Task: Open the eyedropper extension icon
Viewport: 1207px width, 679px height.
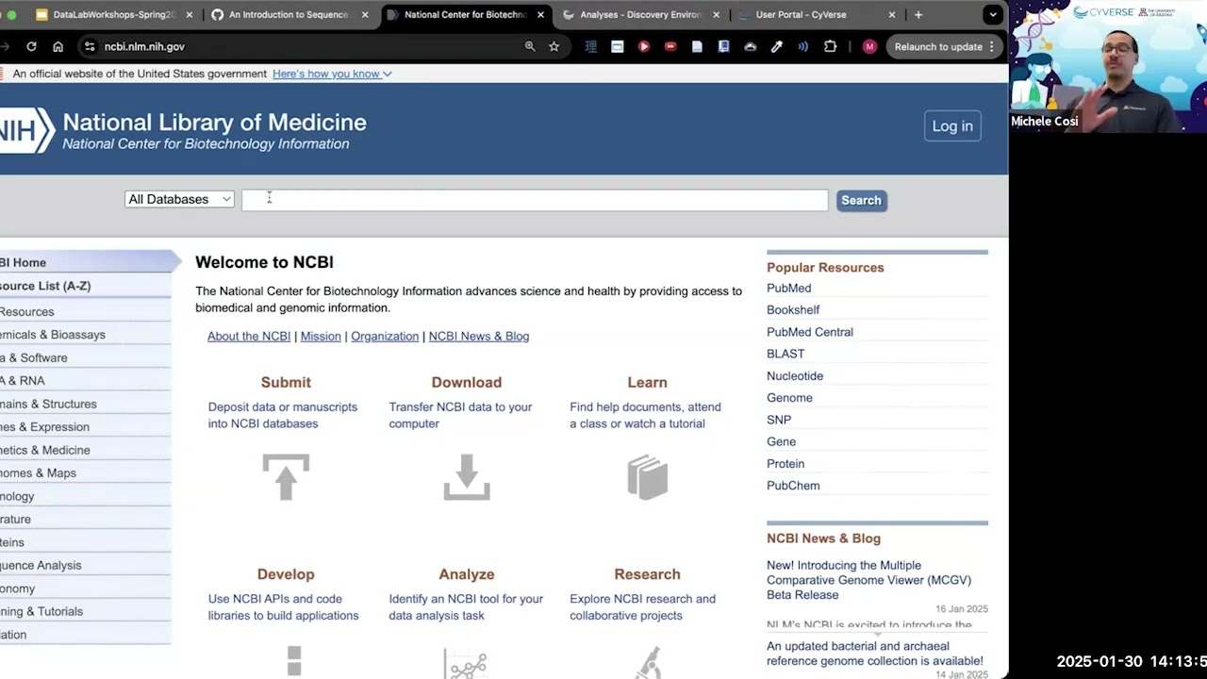Action: [777, 46]
